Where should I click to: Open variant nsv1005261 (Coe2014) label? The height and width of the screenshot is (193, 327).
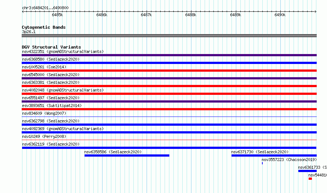(44, 67)
